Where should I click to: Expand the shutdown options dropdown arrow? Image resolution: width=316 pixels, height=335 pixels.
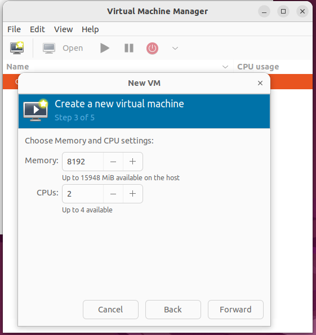(175, 48)
